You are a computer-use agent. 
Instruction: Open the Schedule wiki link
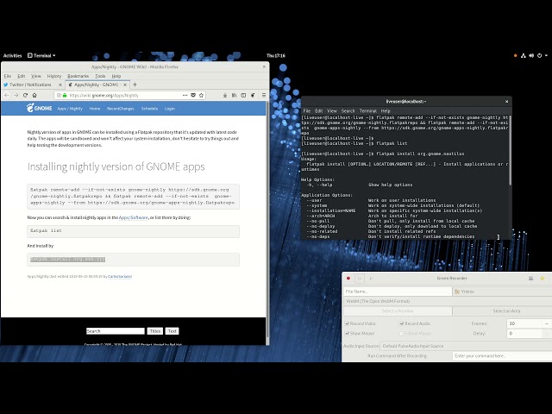[x=149, y=109]
